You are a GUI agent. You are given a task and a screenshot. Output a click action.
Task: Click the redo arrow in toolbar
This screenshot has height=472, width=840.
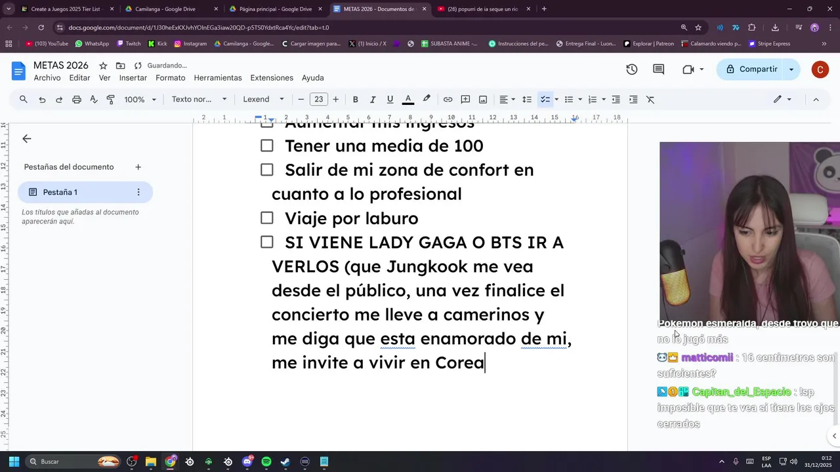point(59,100)
